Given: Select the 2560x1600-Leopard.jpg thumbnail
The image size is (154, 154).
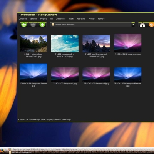Looking at the screenshot, I should (96, 74).
